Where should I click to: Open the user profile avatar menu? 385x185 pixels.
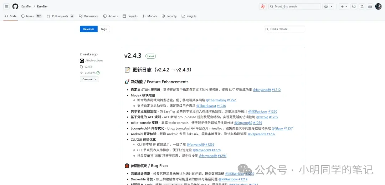378,7
